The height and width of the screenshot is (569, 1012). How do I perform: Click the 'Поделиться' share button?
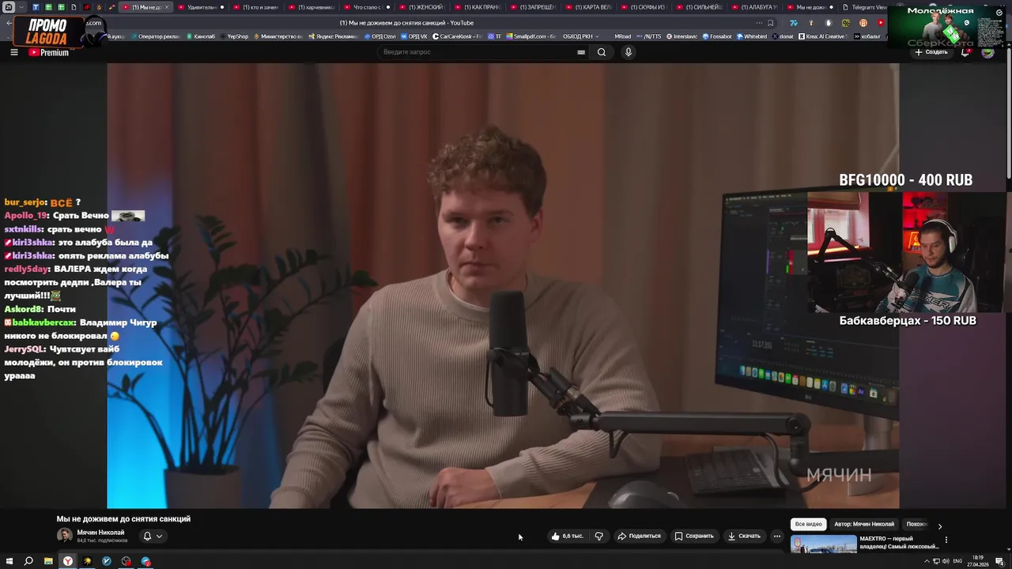[639, 536]
